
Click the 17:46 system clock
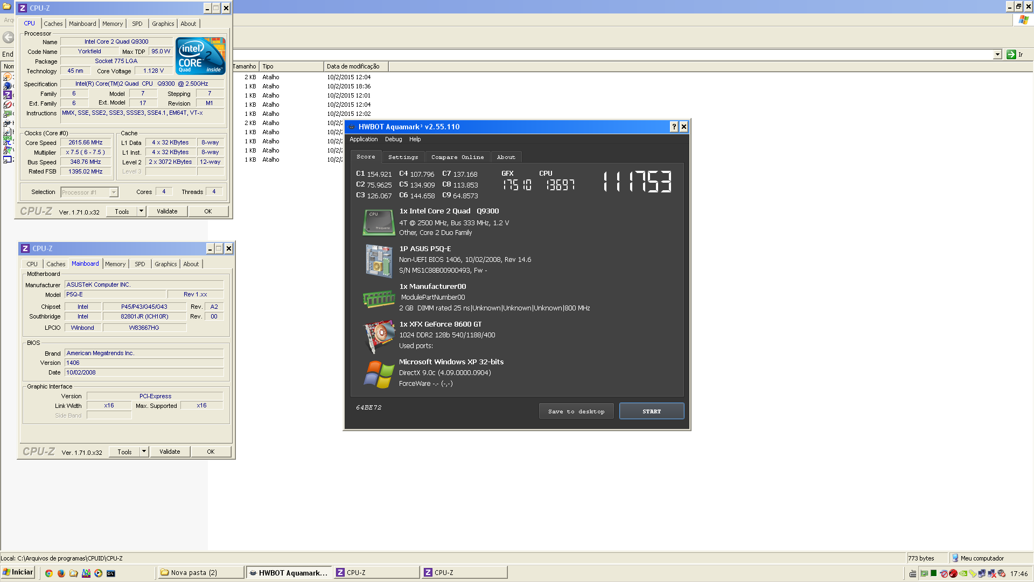pos(1019,573)
